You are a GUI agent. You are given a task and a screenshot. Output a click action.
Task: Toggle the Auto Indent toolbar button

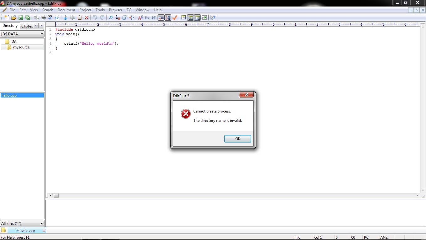tap(161, 17)
